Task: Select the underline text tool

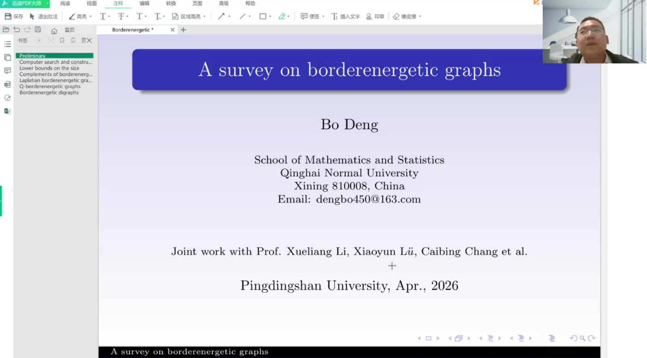Action: point(139,17)
